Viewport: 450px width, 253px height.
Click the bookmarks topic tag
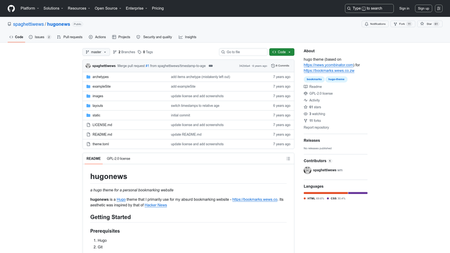(x=314, y=79)
